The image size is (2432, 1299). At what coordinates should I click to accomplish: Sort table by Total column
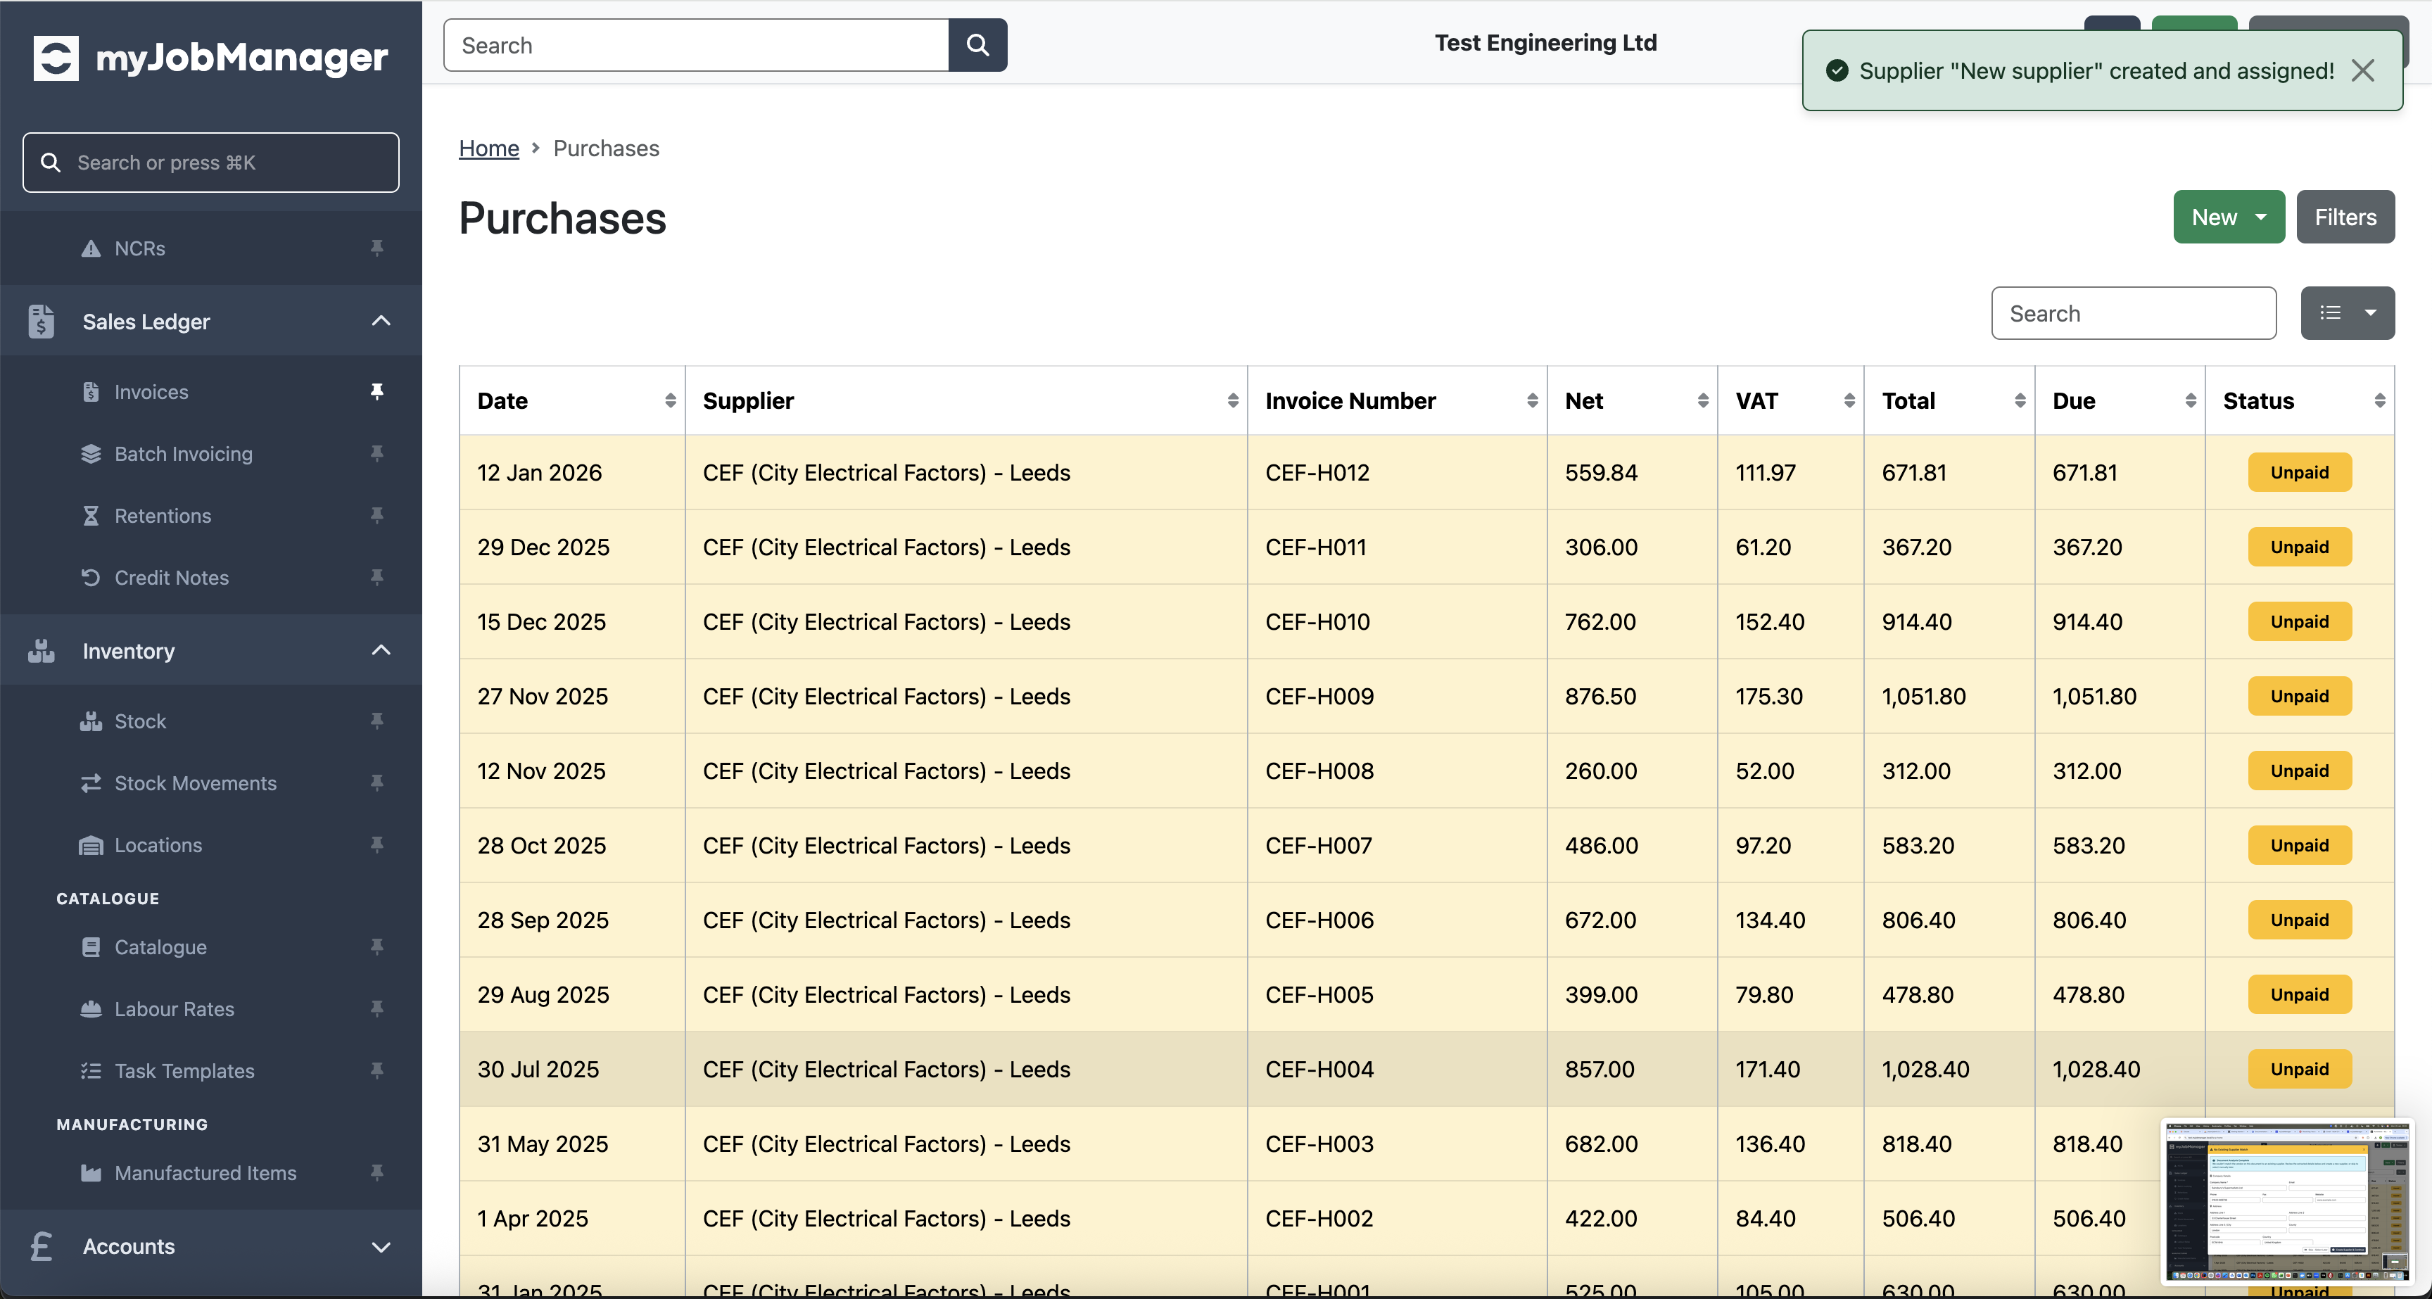coord(1949,400)
